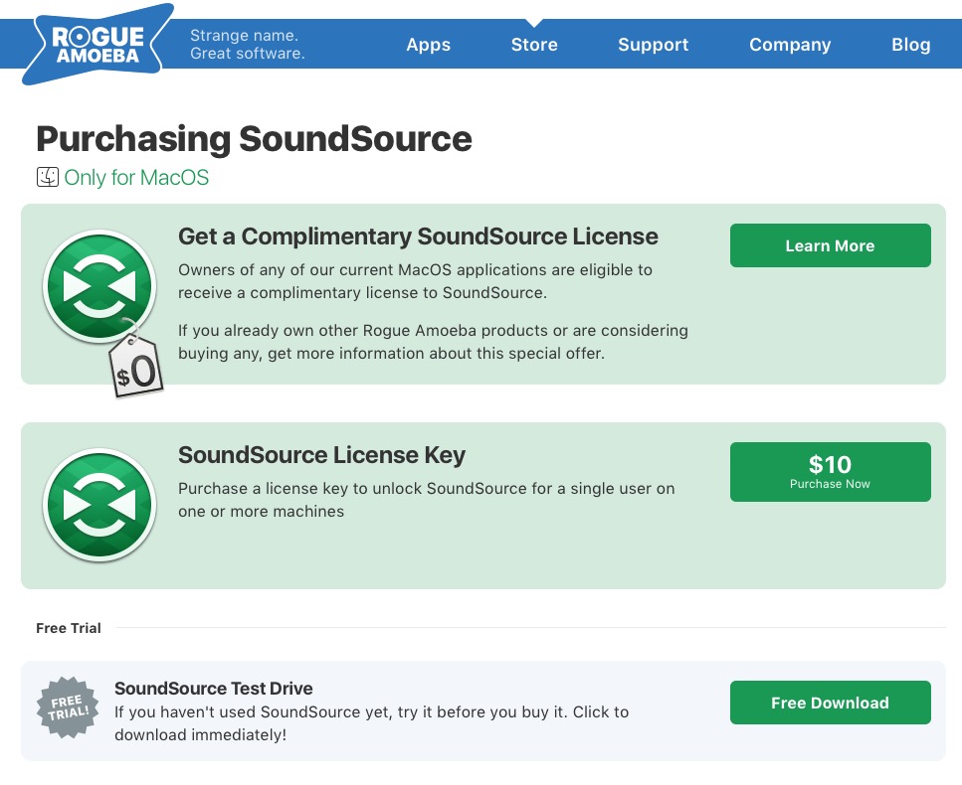
Task: Click the Strange name Great software tagline
Action: pyautogui.click(x=248, y=44)
